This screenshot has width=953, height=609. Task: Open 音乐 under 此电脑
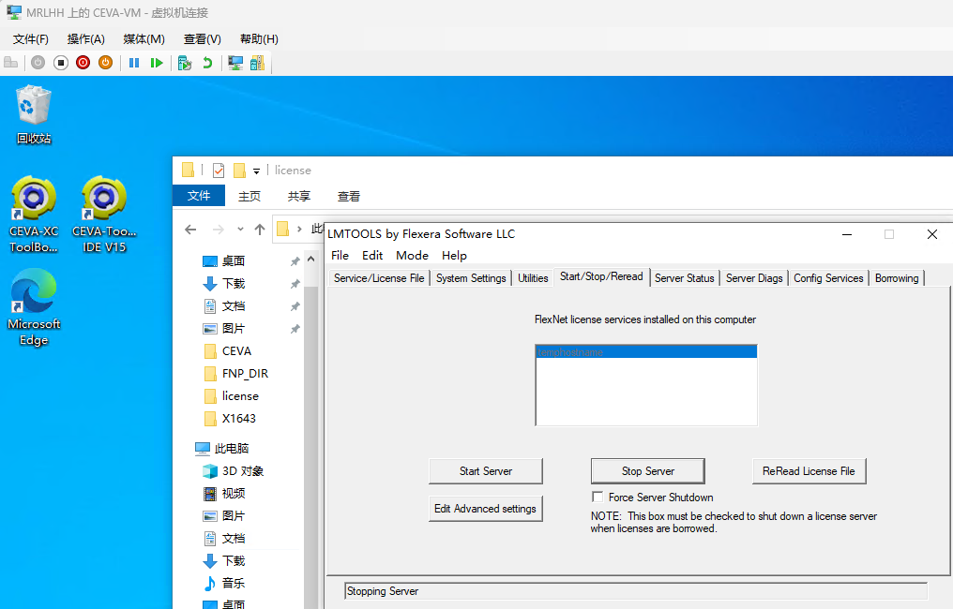pyautogui.click(x=234, y=584)
